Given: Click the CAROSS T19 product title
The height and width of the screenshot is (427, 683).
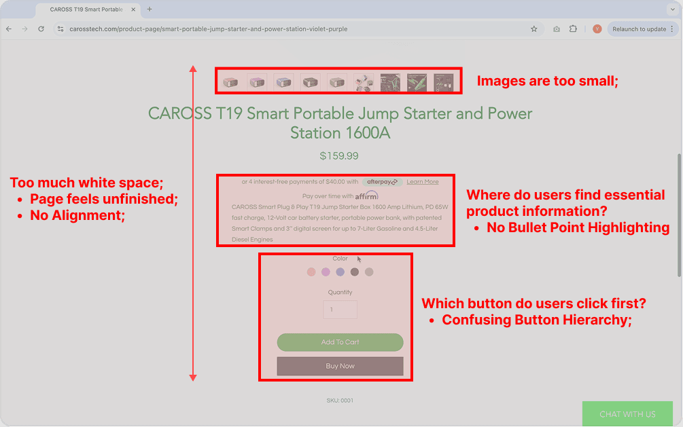Looking at the screenshot, I should pos(340,123).
